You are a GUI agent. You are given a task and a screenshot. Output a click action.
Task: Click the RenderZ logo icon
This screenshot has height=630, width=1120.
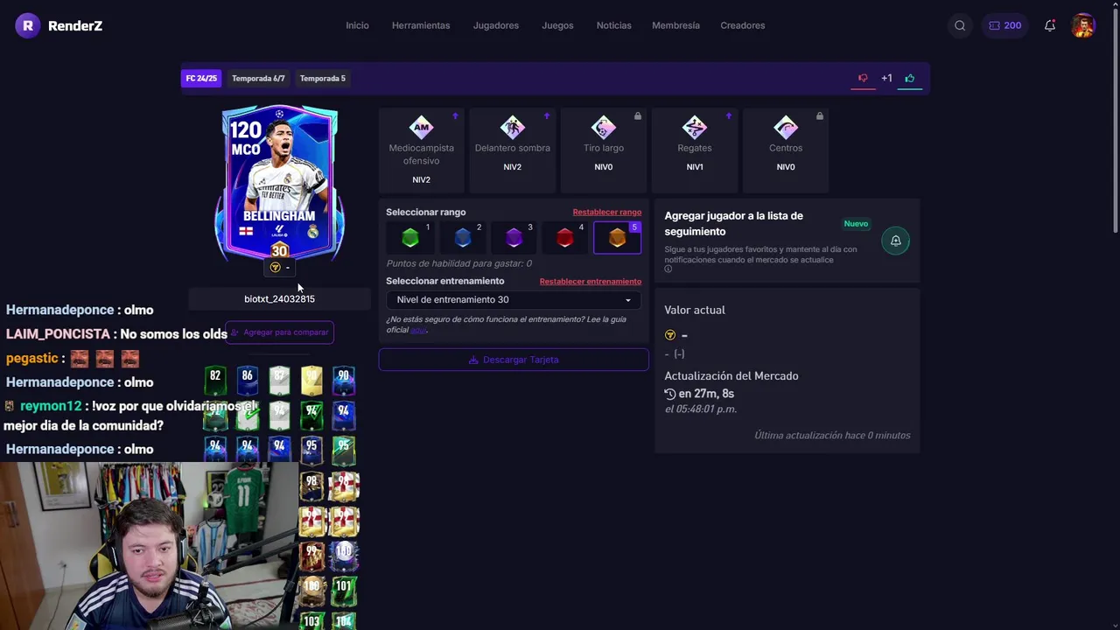(27, 25)
